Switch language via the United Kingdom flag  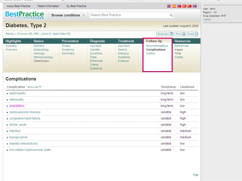click(x=169, y=6)
